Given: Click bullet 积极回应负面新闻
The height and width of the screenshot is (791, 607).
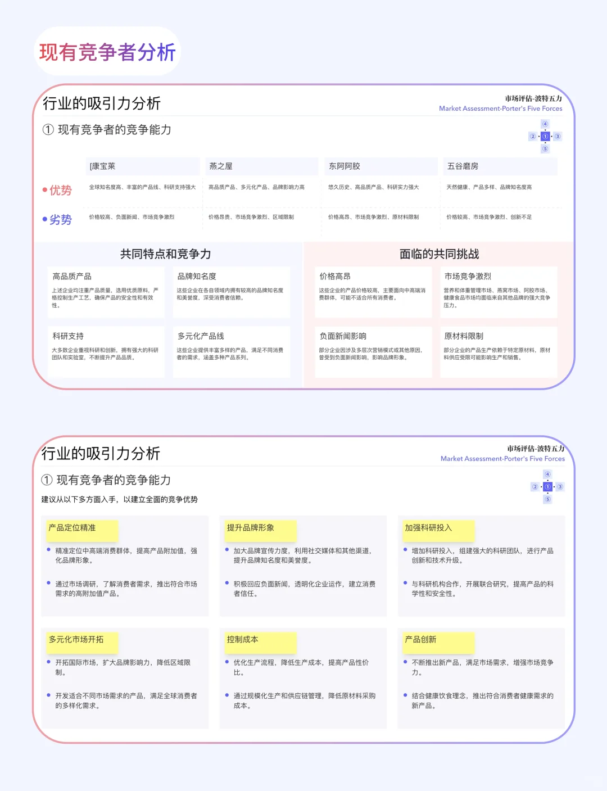Looking at the screenshot, I should point(305,589).
